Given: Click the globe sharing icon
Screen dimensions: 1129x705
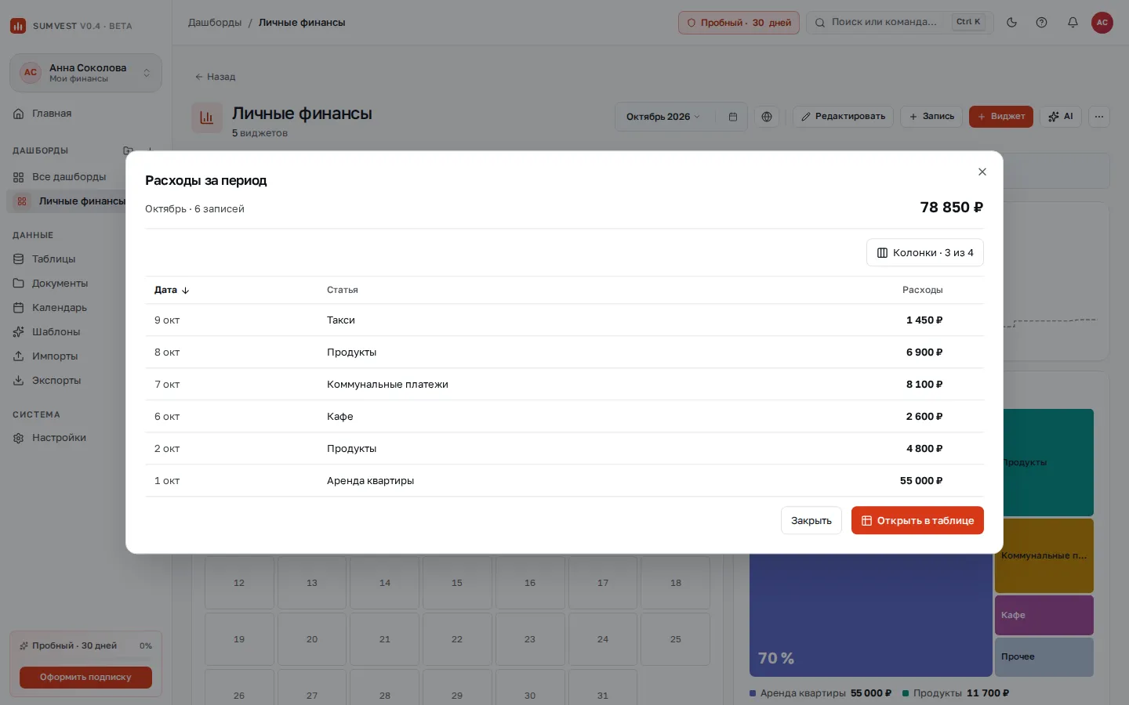Looking at the screenshot, I should coord(767,117).
